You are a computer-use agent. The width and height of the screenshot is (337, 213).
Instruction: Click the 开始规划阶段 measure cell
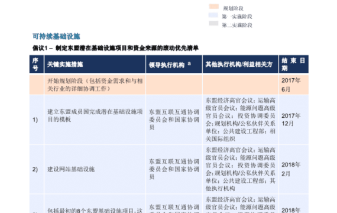pos(95,85)
